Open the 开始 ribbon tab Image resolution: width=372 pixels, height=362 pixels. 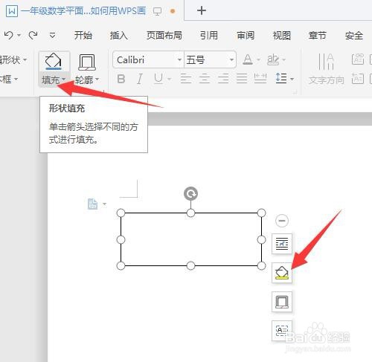pos(83,36)
